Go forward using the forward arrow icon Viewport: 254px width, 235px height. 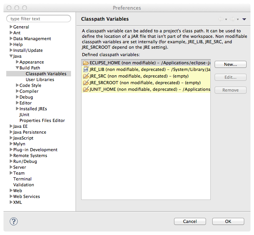pos(233,19)
